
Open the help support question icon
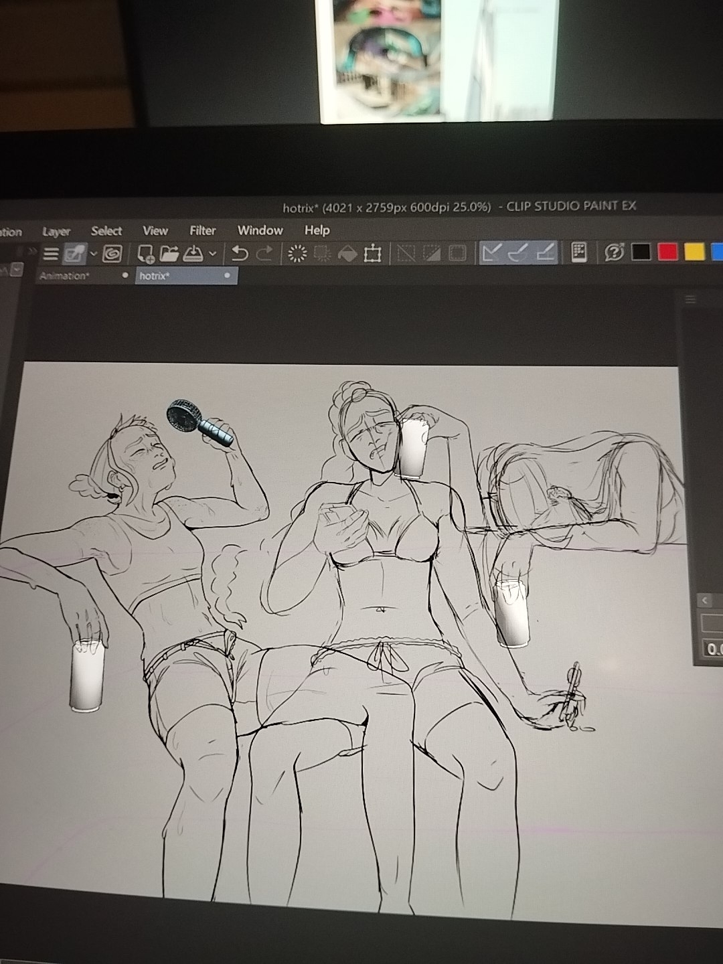(x=614, y=252)
